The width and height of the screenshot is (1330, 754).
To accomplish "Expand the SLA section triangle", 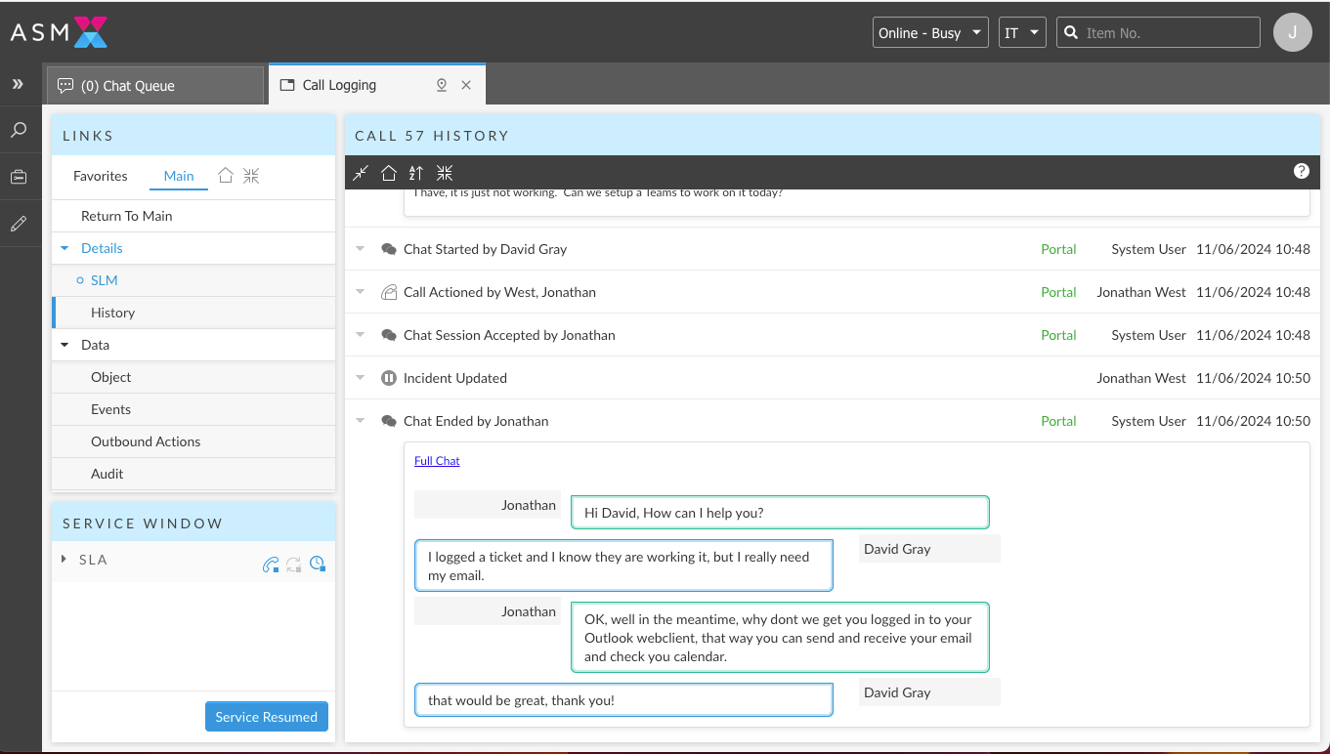I will tap(64, 560).
